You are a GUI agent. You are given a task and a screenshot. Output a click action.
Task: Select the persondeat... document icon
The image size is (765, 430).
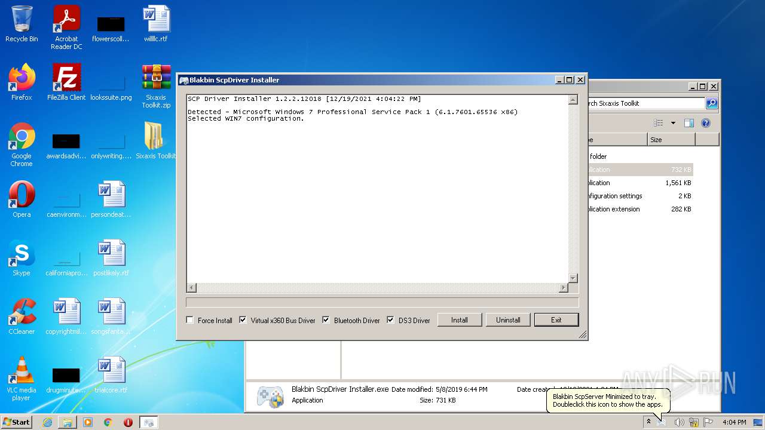(111, 199)
